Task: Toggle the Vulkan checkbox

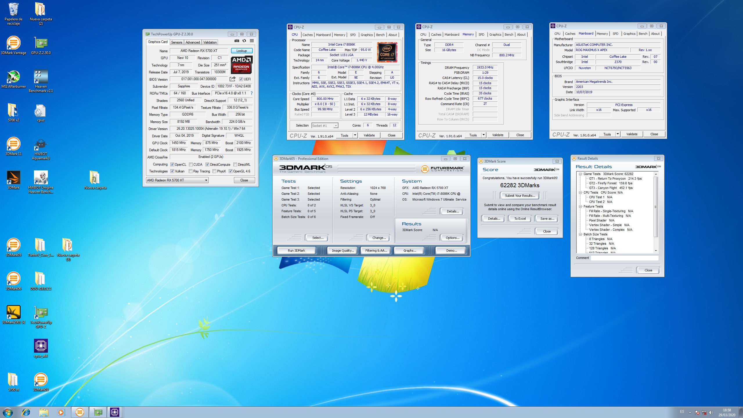Action: point(172,171)
